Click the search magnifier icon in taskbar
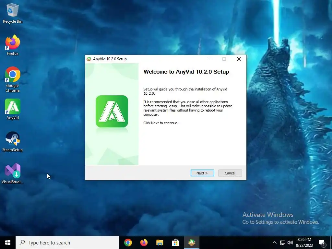 click(22, 243)
